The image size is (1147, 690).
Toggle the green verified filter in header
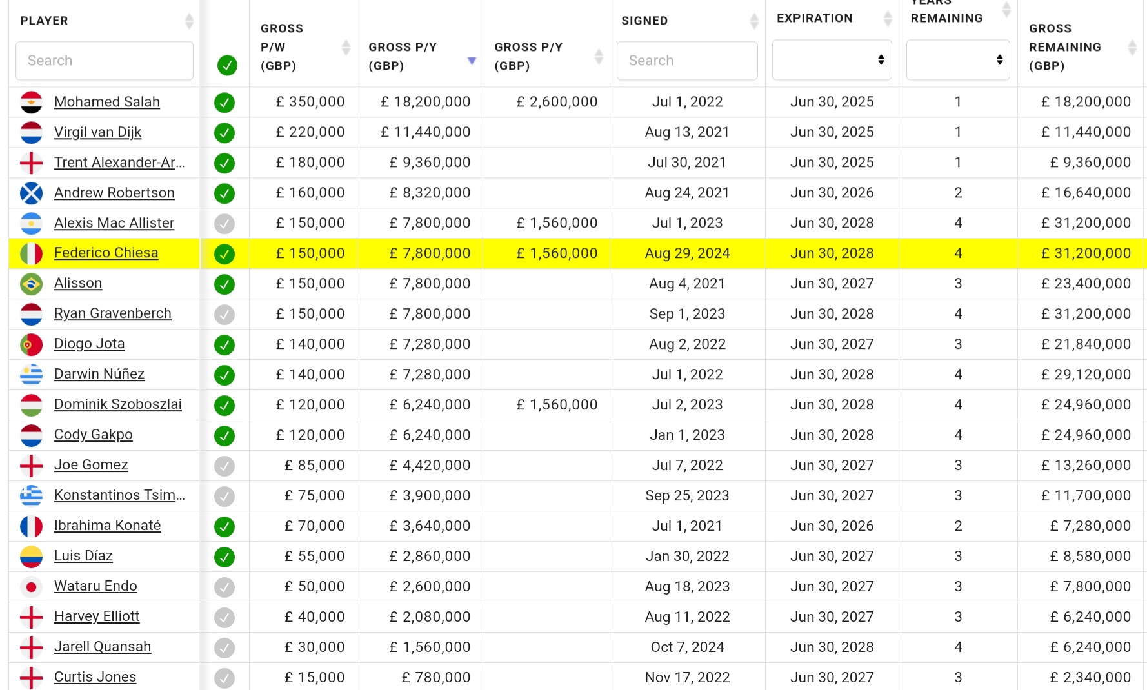227,65
